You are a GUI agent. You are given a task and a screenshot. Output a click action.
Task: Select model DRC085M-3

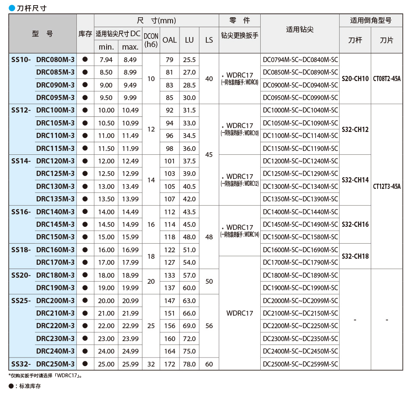tap(55, 72)
